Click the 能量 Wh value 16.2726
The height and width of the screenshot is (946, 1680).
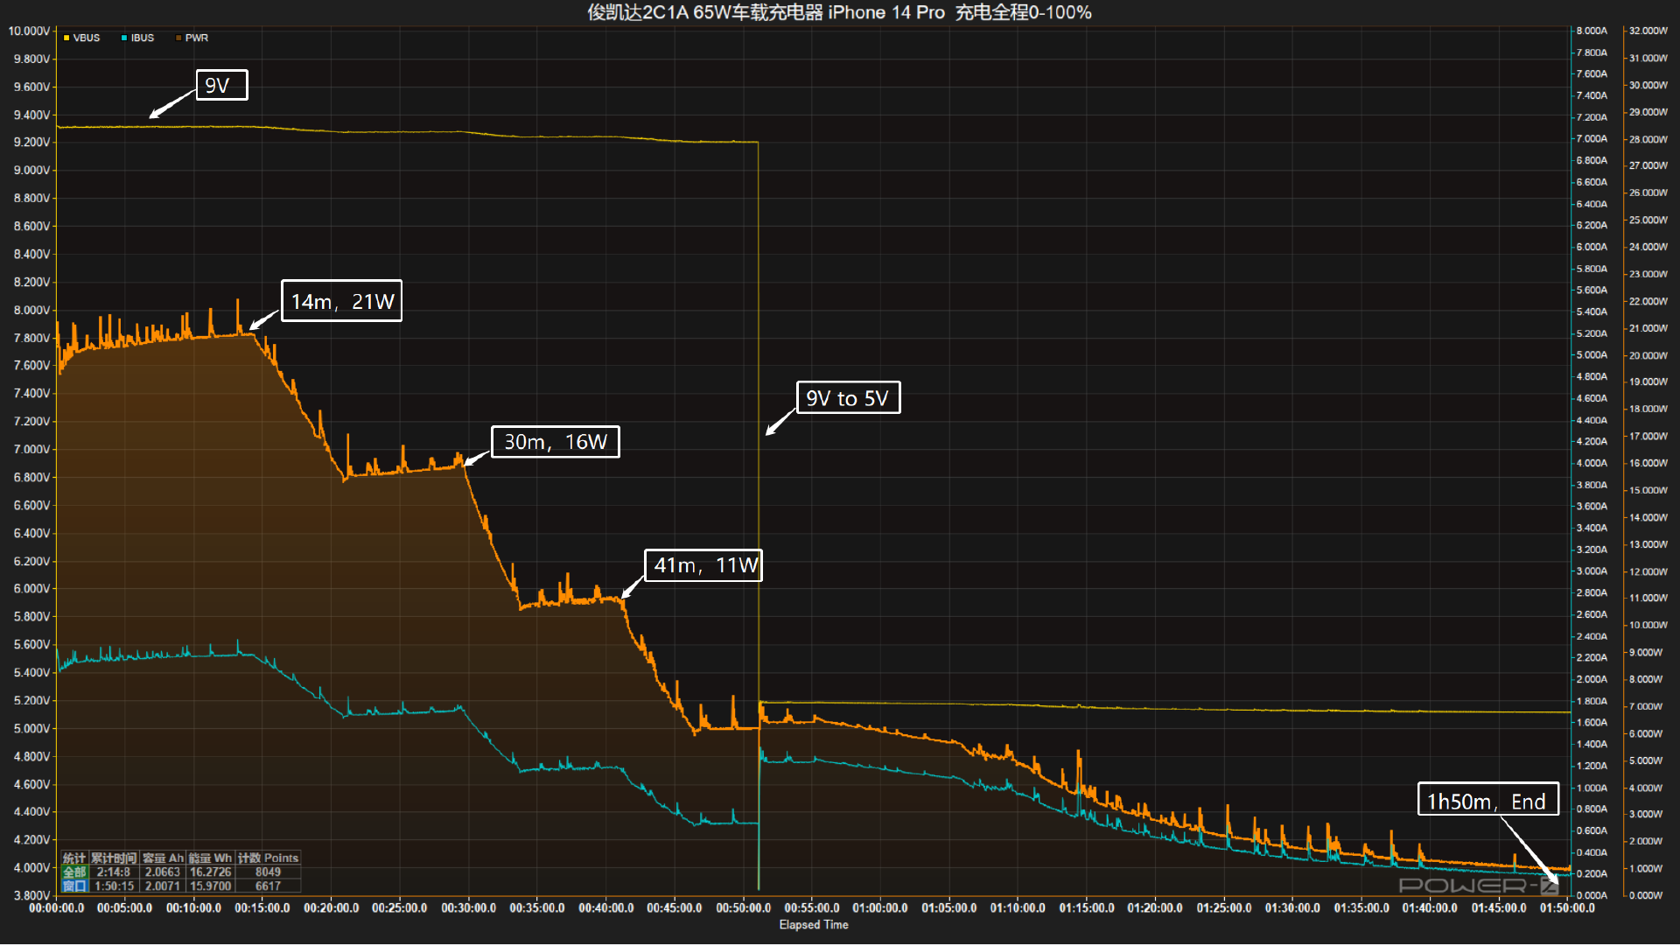210,872
